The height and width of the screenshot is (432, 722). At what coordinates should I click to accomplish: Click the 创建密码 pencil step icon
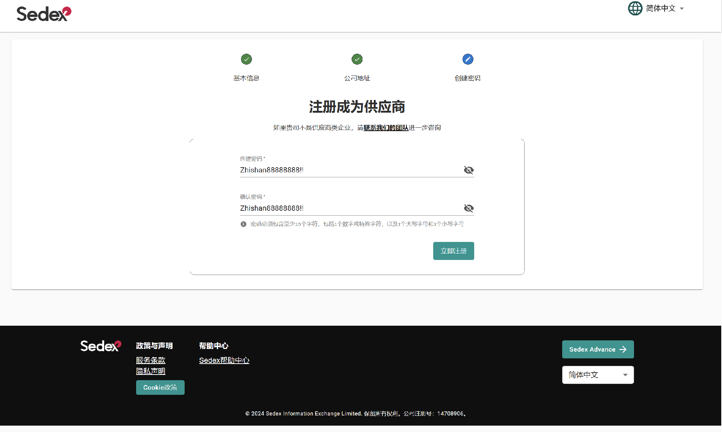pos(468,59)
